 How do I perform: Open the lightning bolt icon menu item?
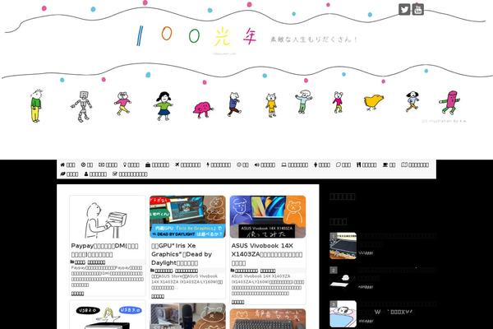pyautogui.click(x=219, y=164)
